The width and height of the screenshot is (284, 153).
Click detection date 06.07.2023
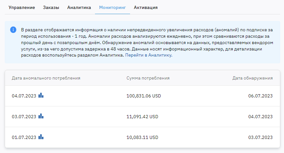(260, 96)
